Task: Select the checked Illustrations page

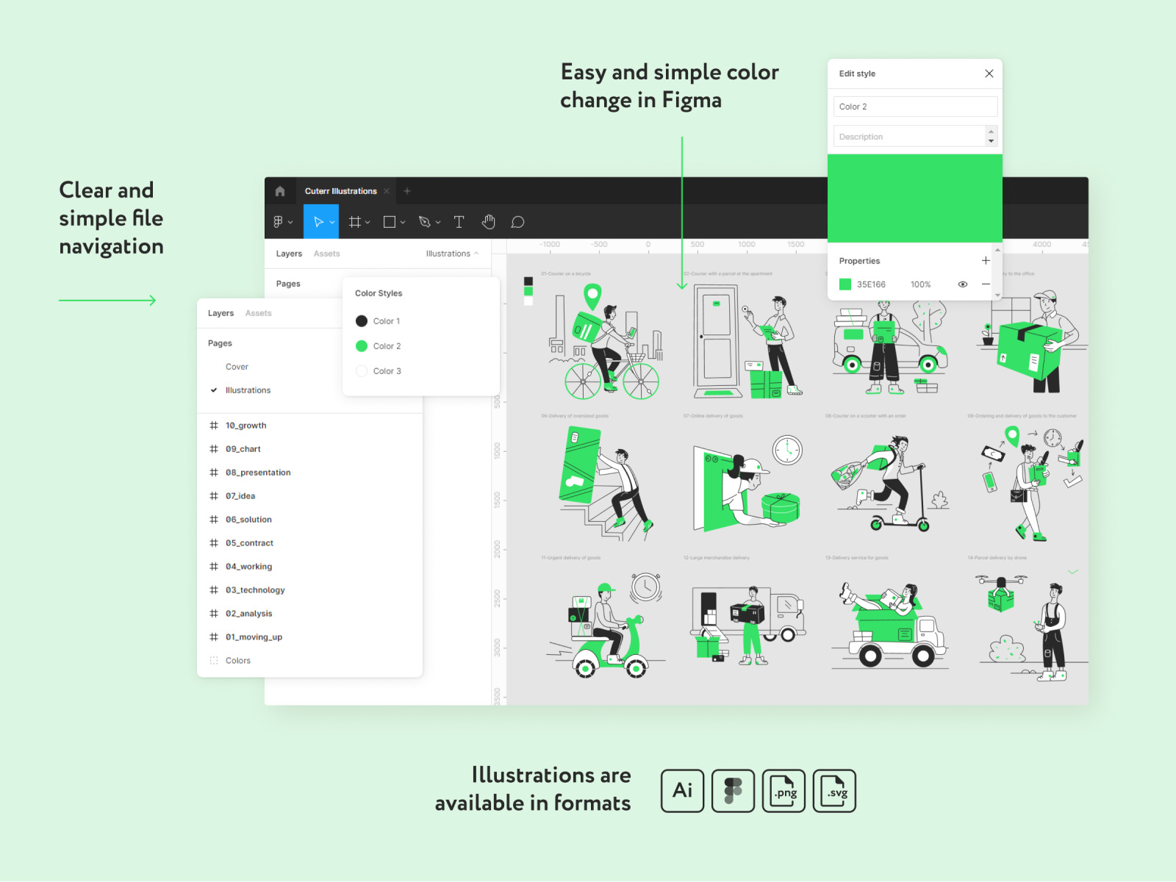Action: pos(248,390)
